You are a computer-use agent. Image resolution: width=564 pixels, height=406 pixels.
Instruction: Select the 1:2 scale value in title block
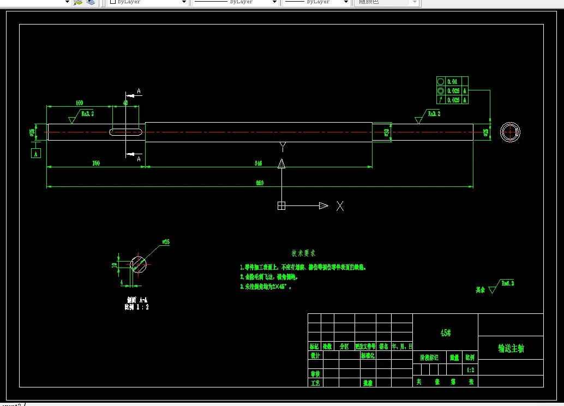(471, 369)
